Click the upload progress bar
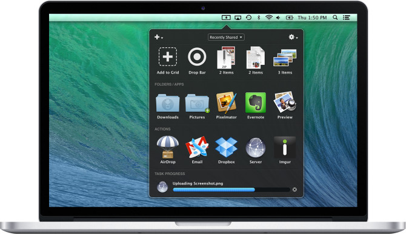 coord(231,189)
